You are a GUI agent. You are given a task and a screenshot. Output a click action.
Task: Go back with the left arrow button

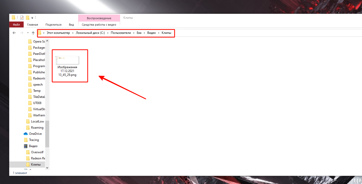pos(14,33)
